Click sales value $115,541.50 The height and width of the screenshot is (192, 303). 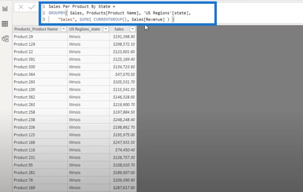[x=124, y=90]
